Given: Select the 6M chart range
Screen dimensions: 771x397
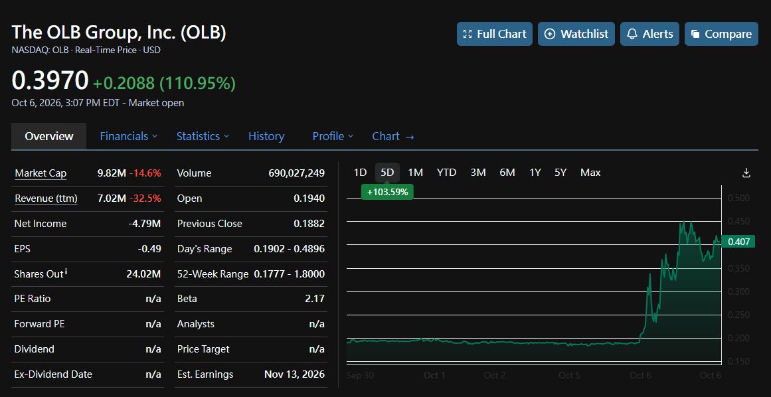Looking at the screenshot, I should (x=507, y=173).
